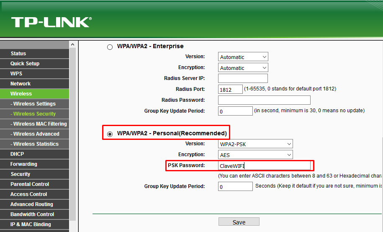Open the DHCP menu

[17, 154]
